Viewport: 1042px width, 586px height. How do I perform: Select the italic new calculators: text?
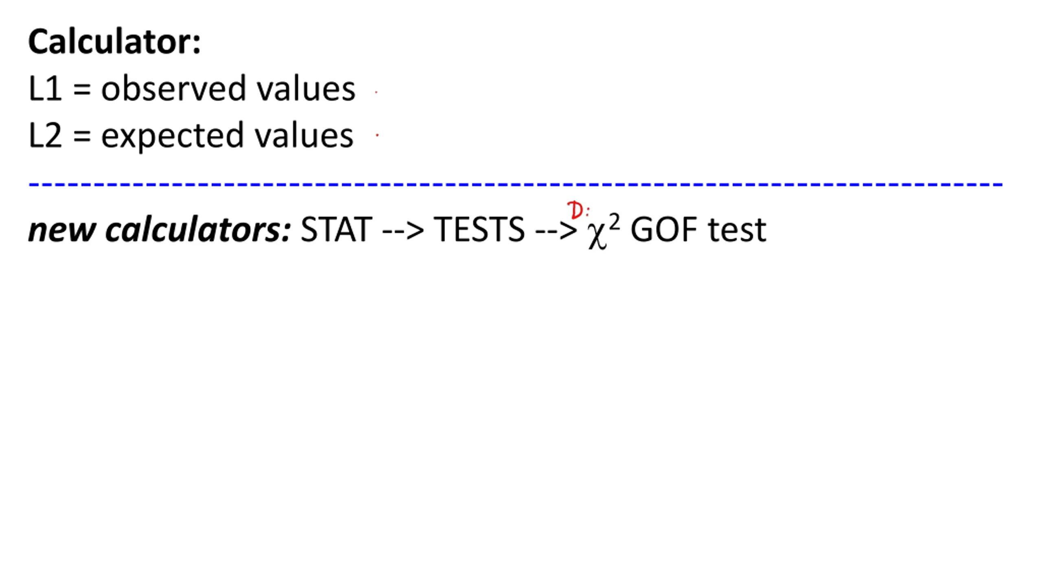(160, 230)
